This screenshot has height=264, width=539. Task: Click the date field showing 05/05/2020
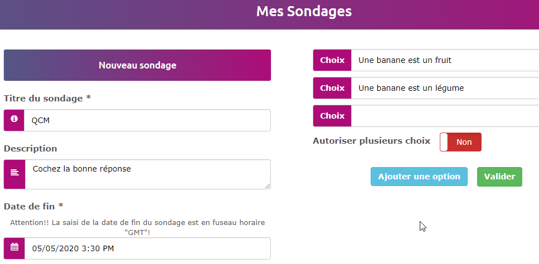pos(147,248)
